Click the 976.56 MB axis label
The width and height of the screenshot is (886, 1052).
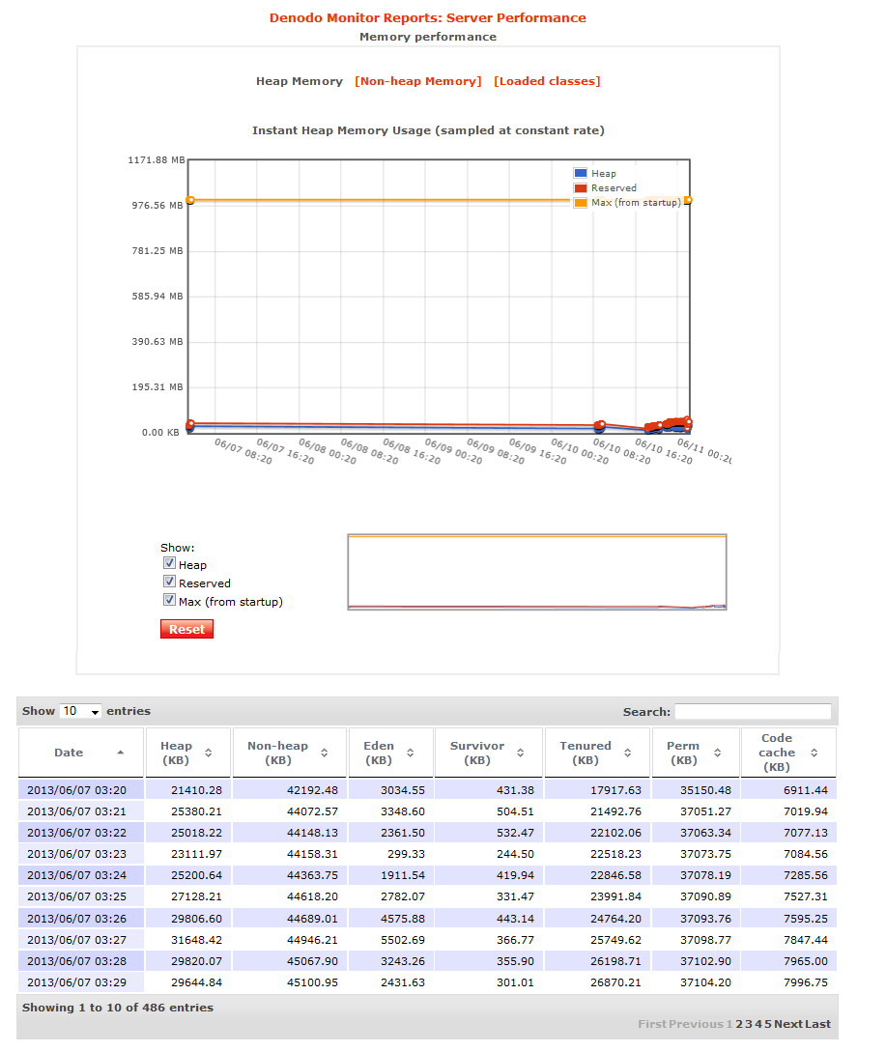[157, 206]
